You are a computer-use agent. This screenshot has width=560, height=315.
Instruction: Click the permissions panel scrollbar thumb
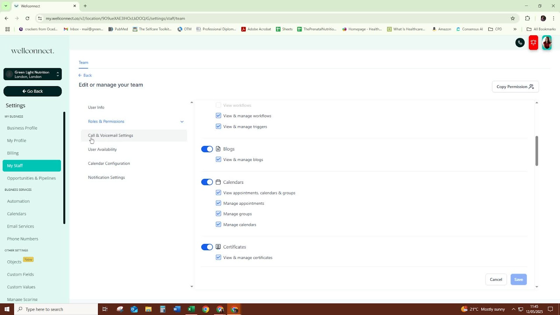pos(537,151)
